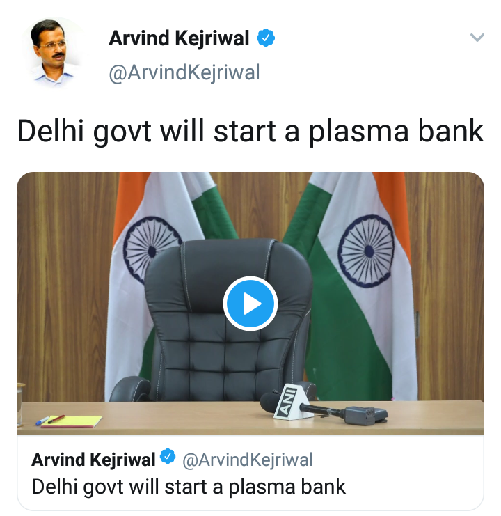Open the @ArvindKejriwal handle in quoted tweet
Image resolution: width=501 pixels, height=516 pixels.
tap(247, 460)
